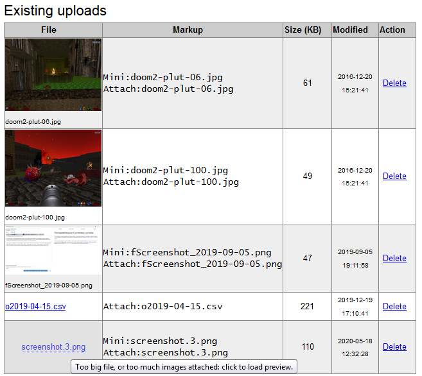Open the fScreenshot_2019-09-05.png thumbnail
422x376 pixels.
click(x=53, y=250)
